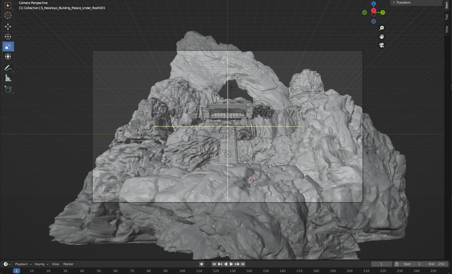Viewport: 452px width, 274px height.
Task: Click the End frame 250 field
Action: coord(437,264)
